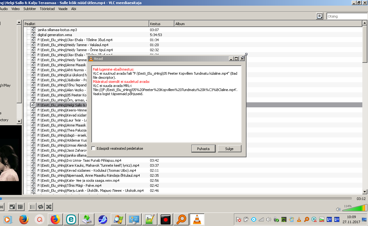Click the VLC cone taskbar button
368x226 pixels.
(197, 220)
